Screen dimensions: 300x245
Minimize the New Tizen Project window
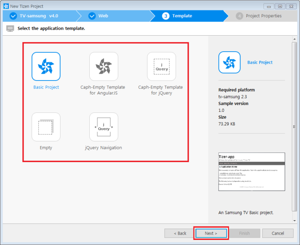click(x=269, y=6)
